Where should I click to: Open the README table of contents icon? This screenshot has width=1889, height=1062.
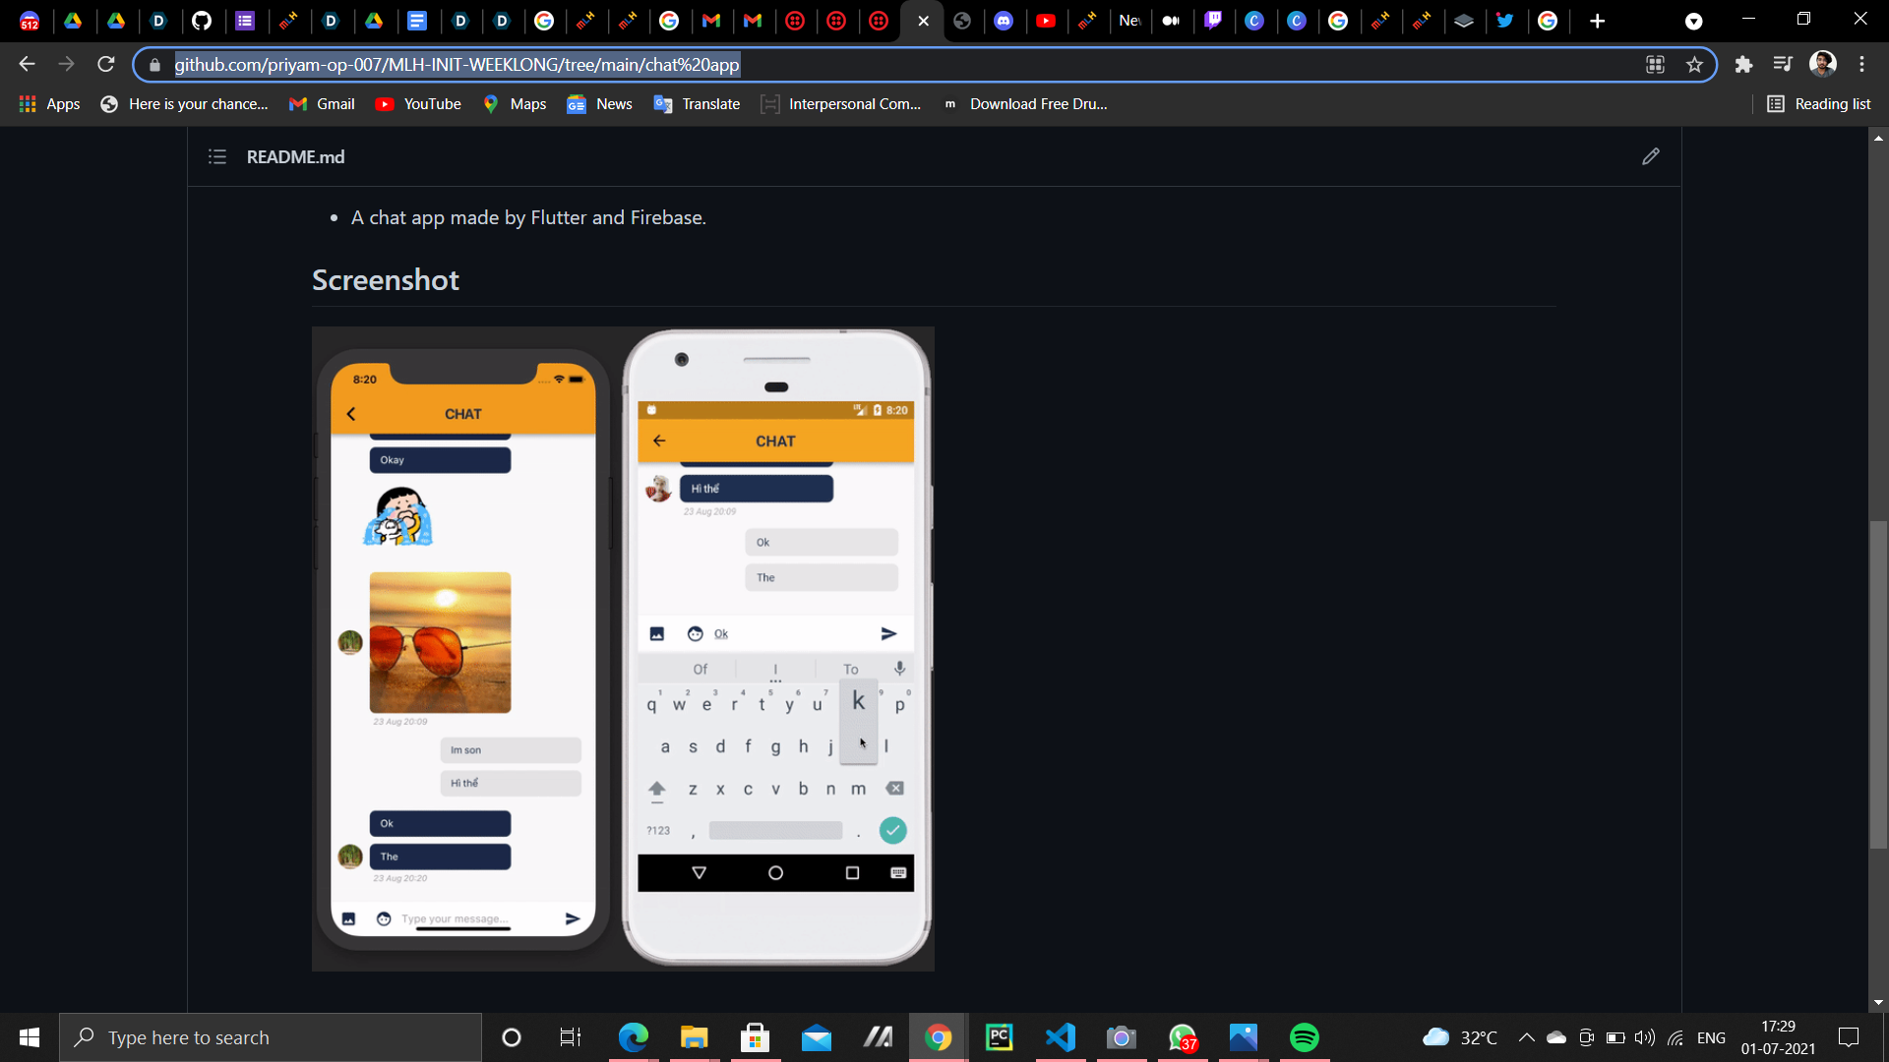tap(217, 156)
